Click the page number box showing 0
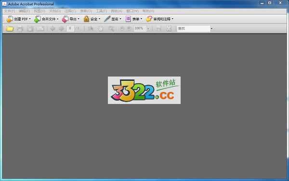 70,28
